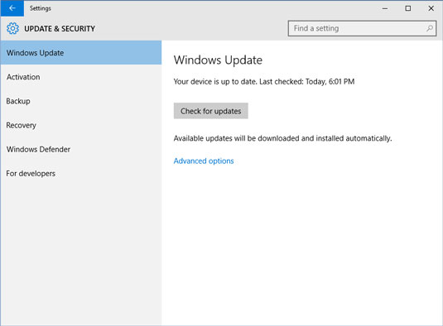Maximize the Settings window
The height and width of the screenshot is (326, 443).
[408, 8]
